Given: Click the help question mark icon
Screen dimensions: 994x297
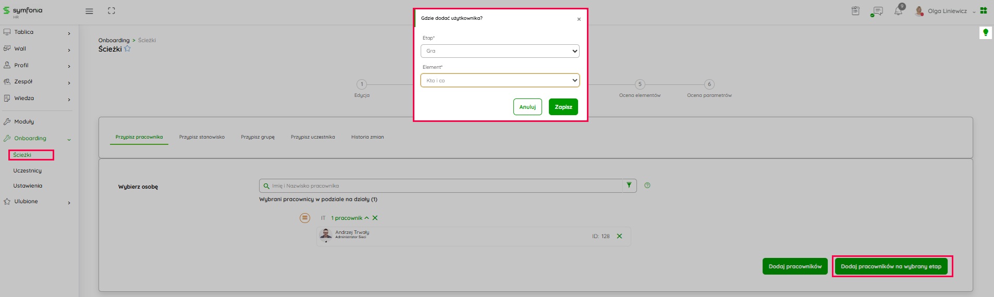Looking at the screenshot, I should click(x=647, y=185).
